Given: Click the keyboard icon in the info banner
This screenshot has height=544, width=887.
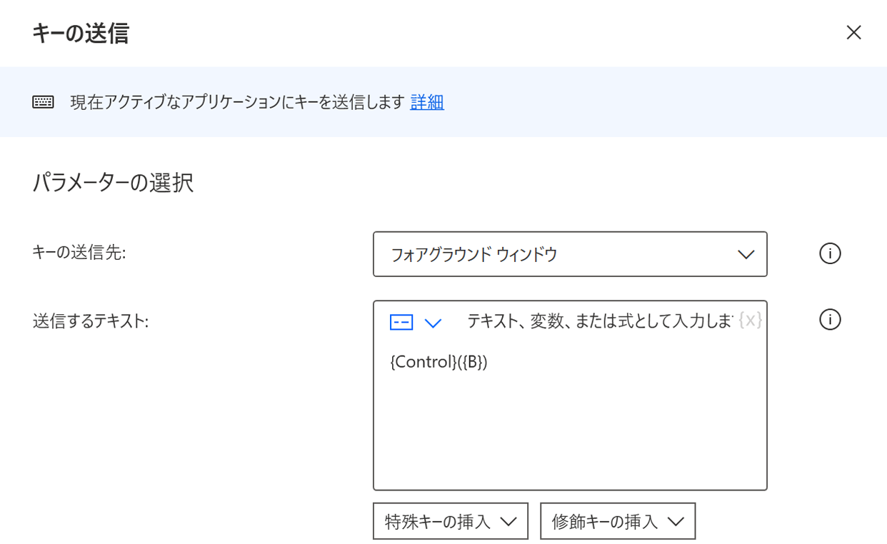Looking at the screenshot, I should 43,102.
